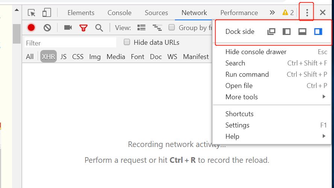Select the inspect element picker icon
The width and height of the screenshot is (334, 188).
pos(32,13)
